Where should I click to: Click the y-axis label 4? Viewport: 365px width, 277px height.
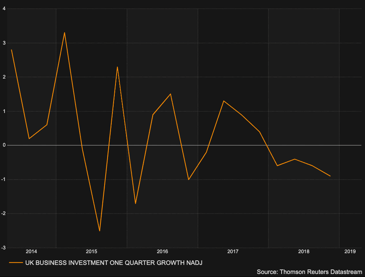click(3, 9)
